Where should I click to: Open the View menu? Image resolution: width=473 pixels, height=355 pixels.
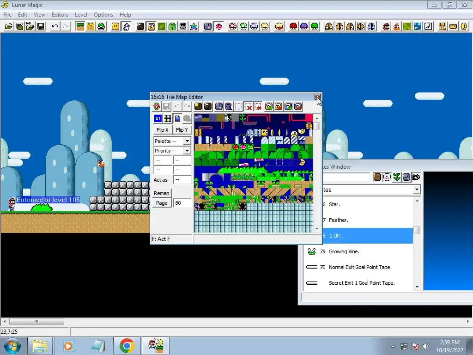coord(39,14)
